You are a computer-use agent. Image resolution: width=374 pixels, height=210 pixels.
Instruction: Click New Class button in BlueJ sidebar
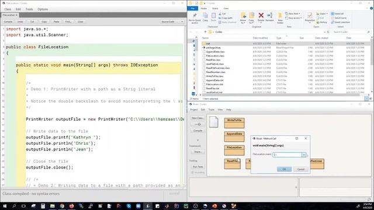pyautogui.click(x=198, y=118)
